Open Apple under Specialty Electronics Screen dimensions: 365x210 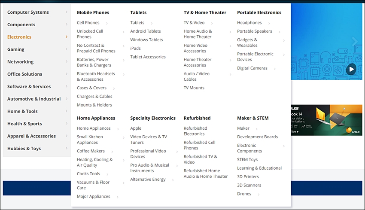136,128
